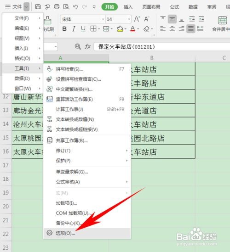The width and height of the screenshot is (230, 252).
Task: Open the font size dropdown 14
Action: tap(129, 19)
